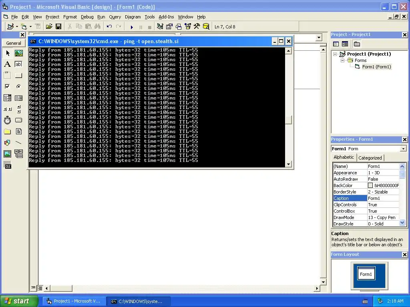Screen dimensions: 410x307
Task: Open the Object Browser toolbar icon
Action: click(x=188, y=26)
